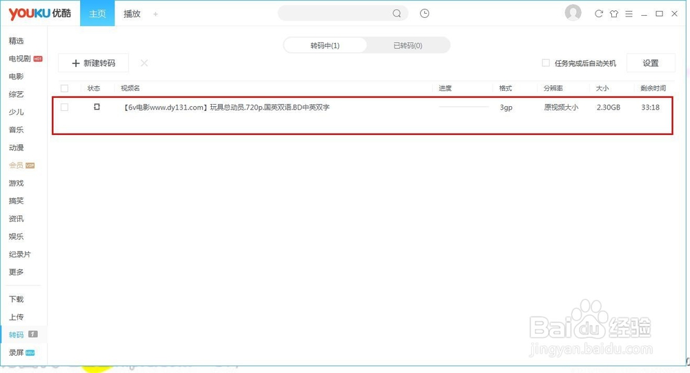This screenshot has height=373, width=690.
Task: Click the refresh icon in title bar
Action: [598, 14]
